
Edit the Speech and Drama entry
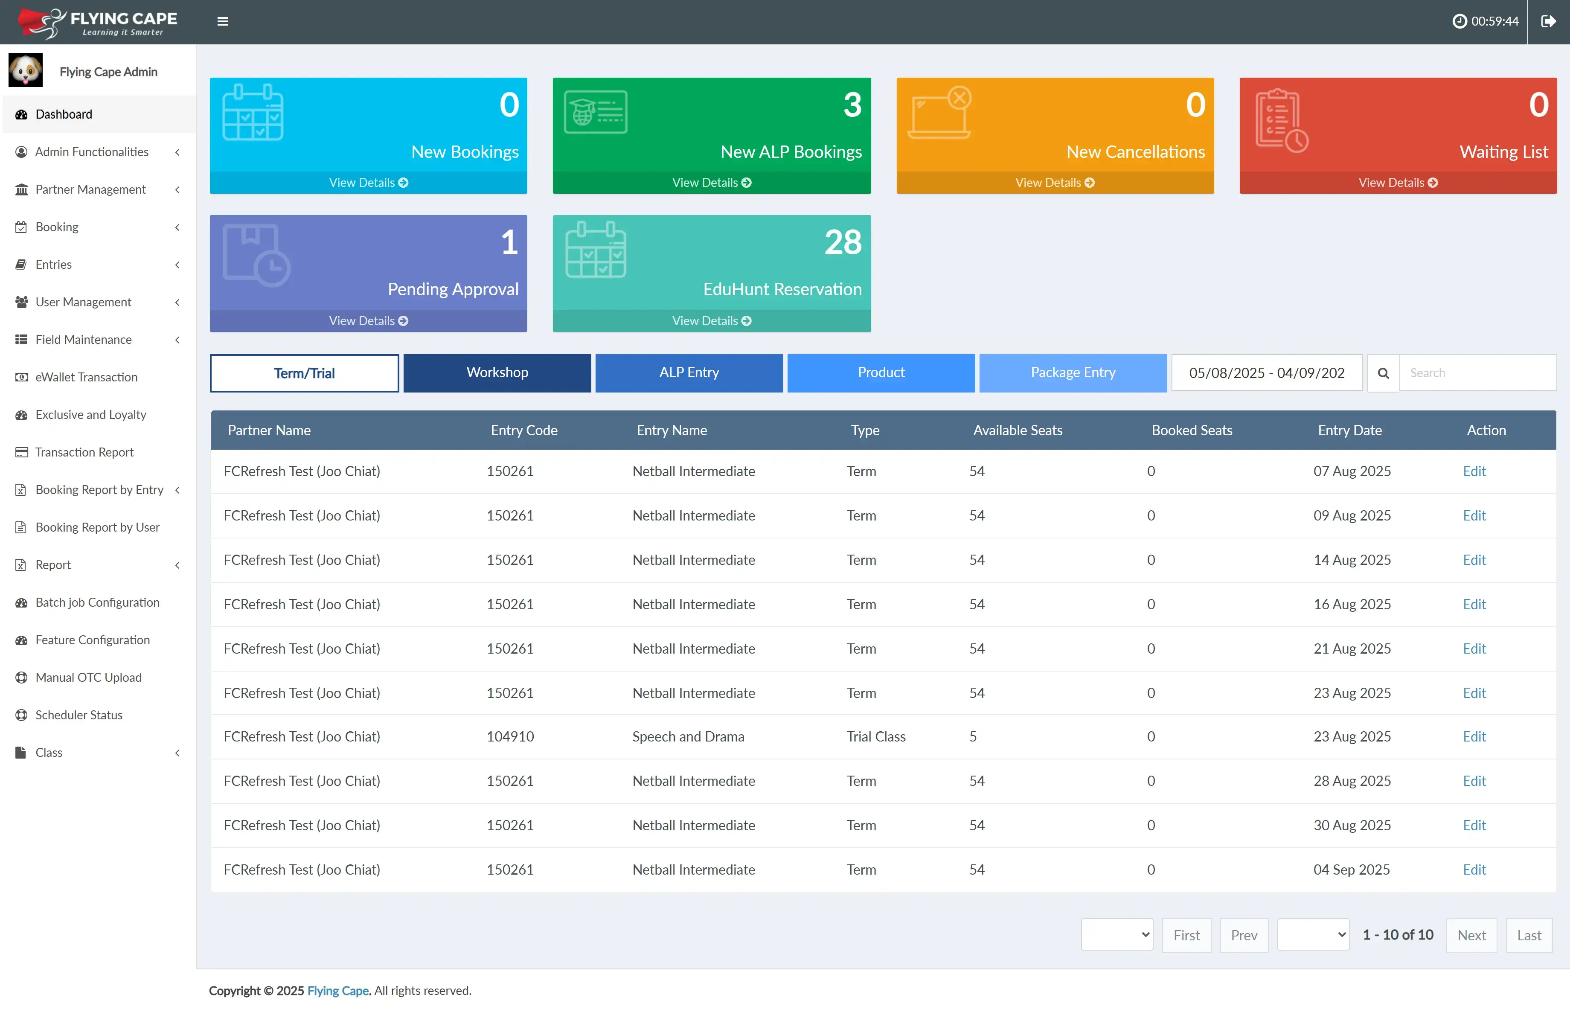coord(1474,736)
